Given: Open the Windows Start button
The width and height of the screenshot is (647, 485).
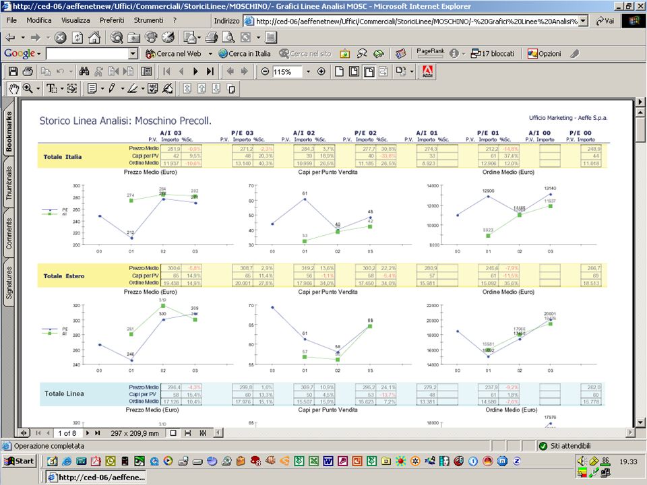Looking at the screenshot, I should click(x=20, y=461).
